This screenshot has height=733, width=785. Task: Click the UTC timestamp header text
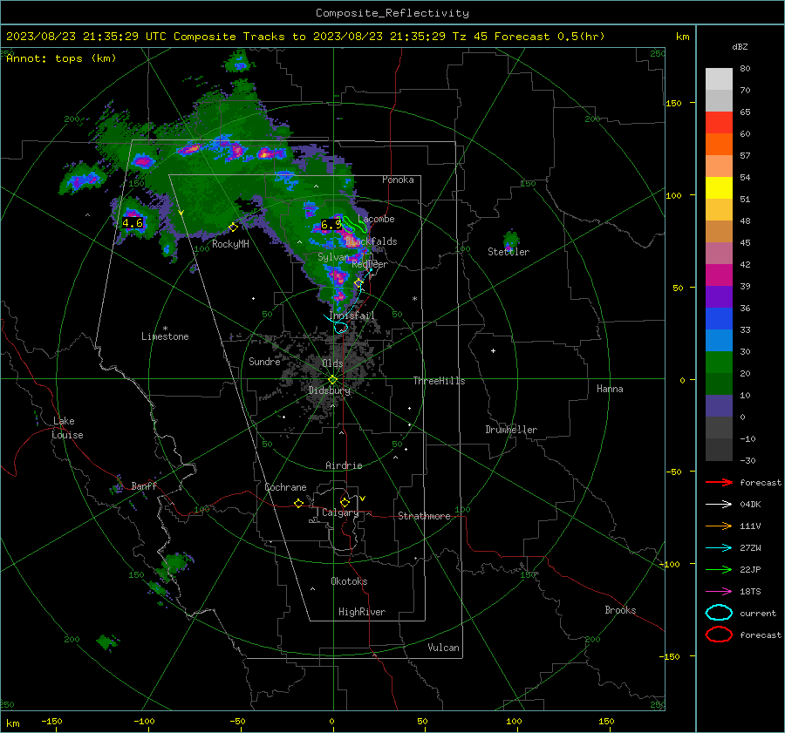(305, 37)
